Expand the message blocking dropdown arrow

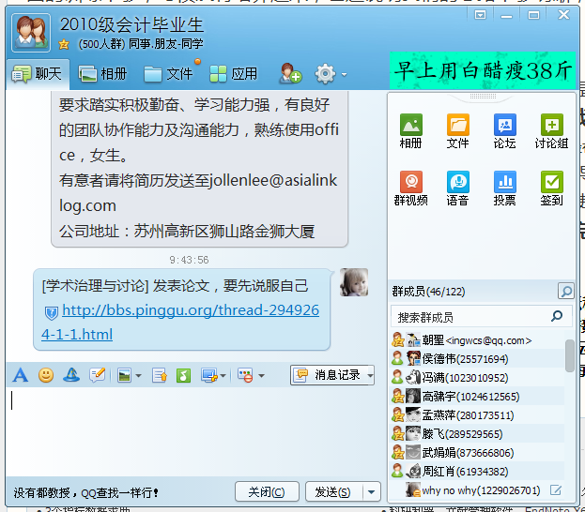click(261, 376)
